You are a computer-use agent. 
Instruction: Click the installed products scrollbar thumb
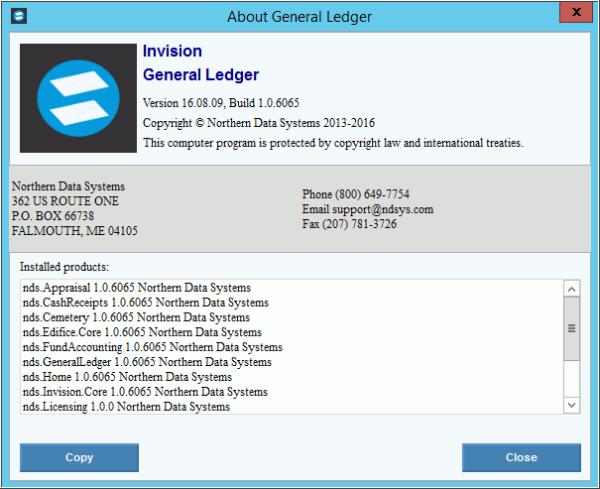571,328
